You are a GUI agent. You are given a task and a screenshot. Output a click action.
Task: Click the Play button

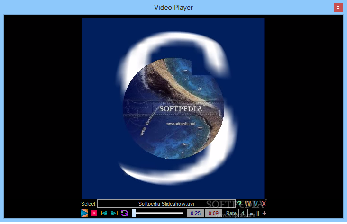coord(84,213)
